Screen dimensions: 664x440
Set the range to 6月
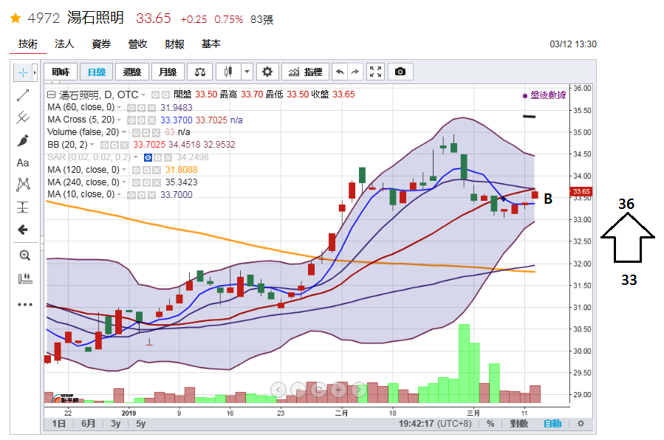click(x=88, y=424)
